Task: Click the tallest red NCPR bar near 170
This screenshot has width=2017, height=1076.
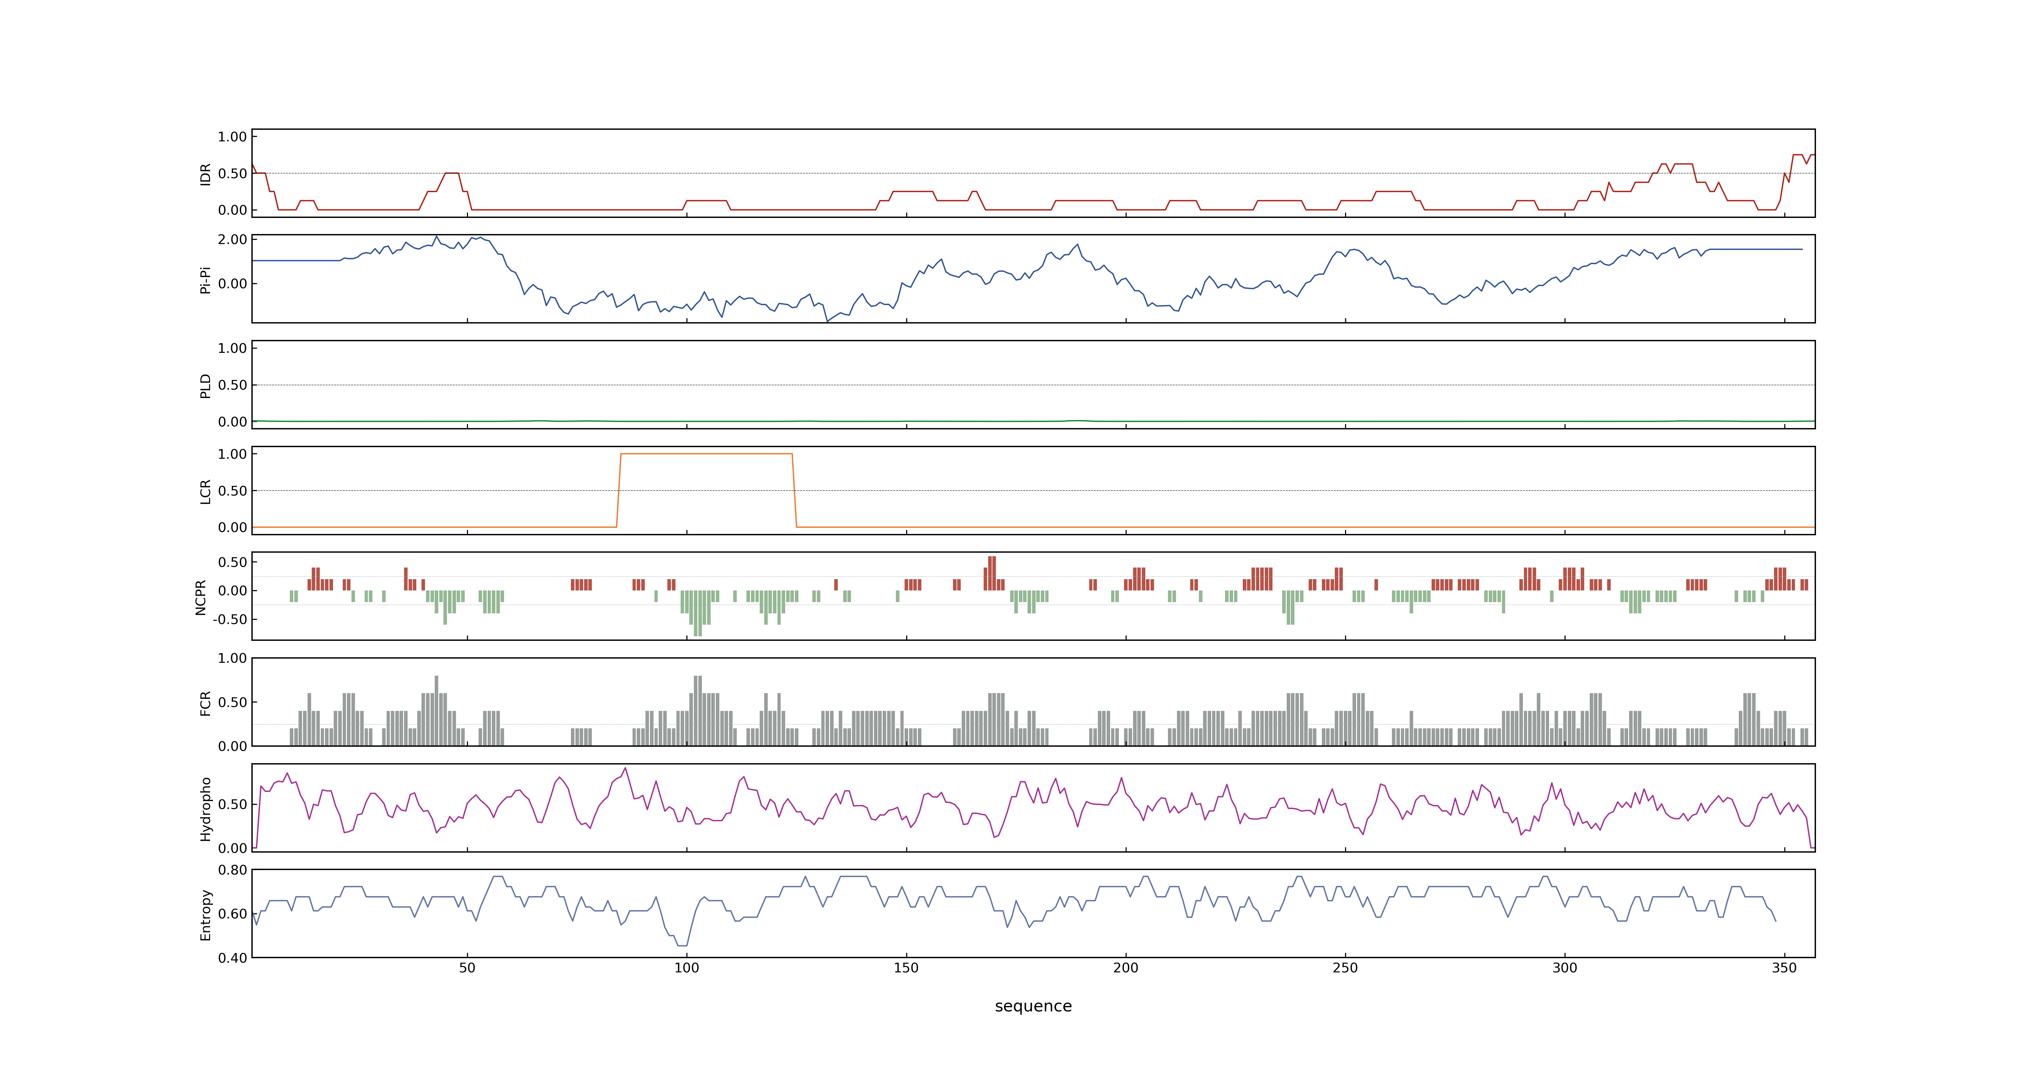Action: [x=992, y=573]
